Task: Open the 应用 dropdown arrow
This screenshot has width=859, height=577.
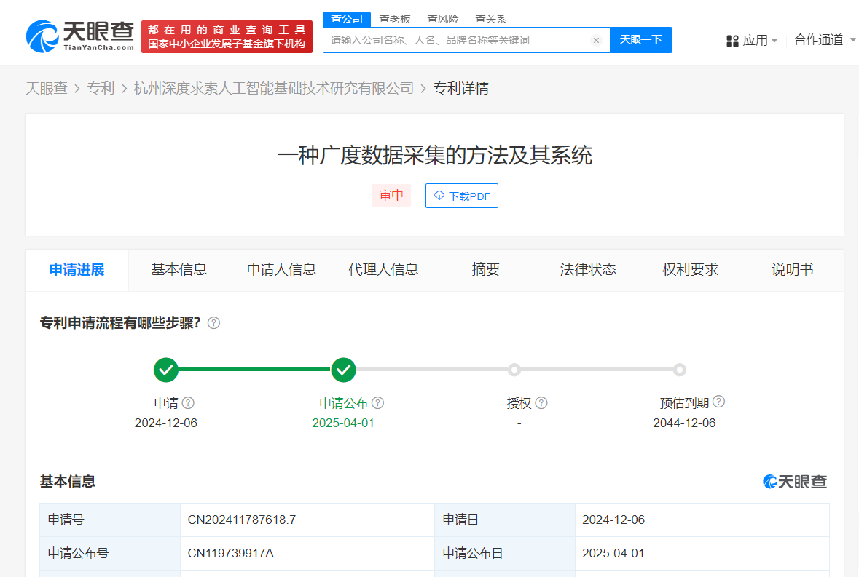Action: 774,41
